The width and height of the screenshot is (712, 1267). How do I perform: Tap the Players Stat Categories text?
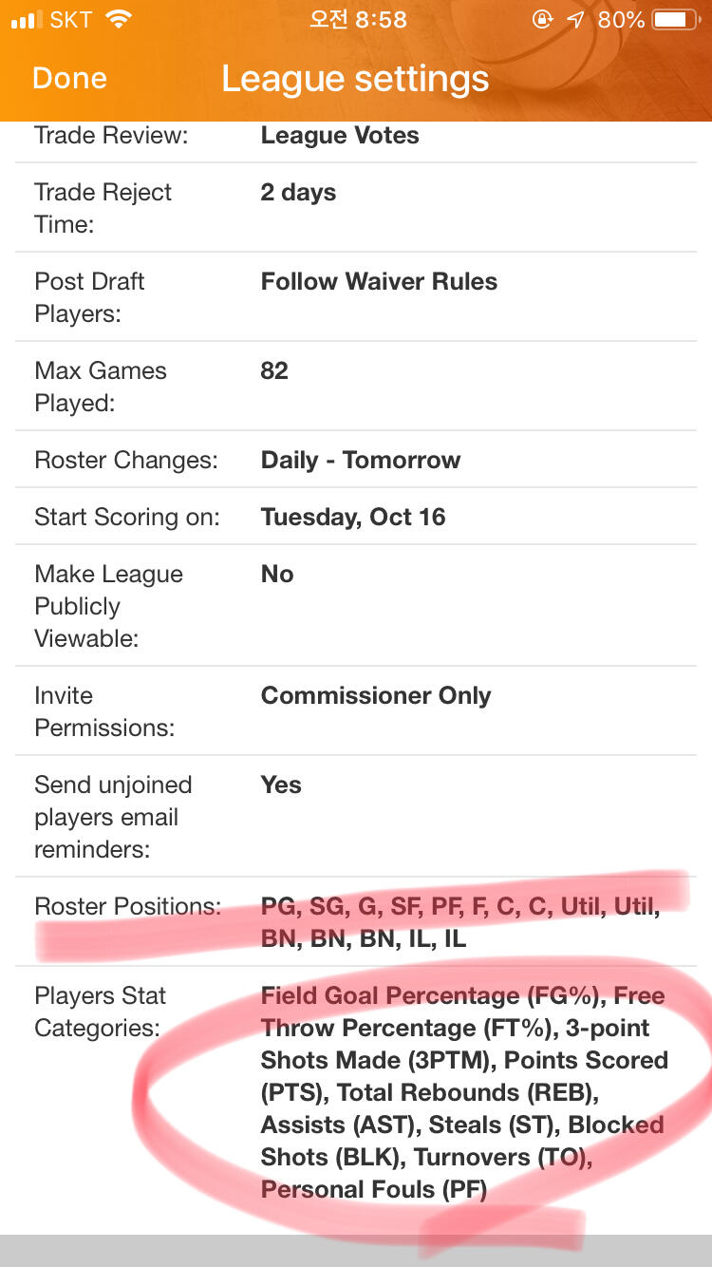click(x=465, y=1092)
